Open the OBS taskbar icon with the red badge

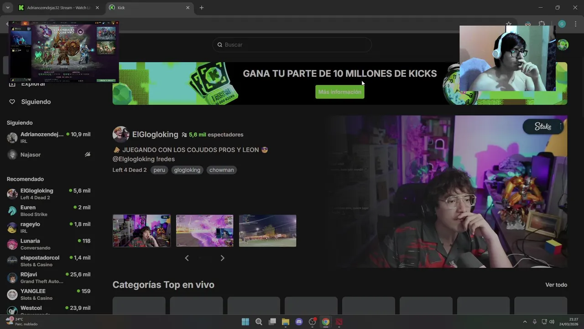[x=313, y=322]
